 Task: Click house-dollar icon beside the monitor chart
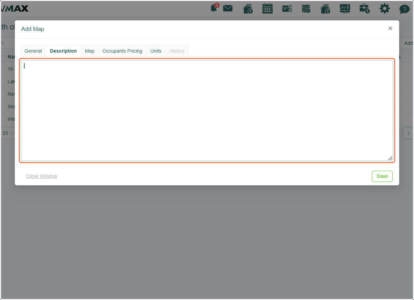tap(325, 9)
